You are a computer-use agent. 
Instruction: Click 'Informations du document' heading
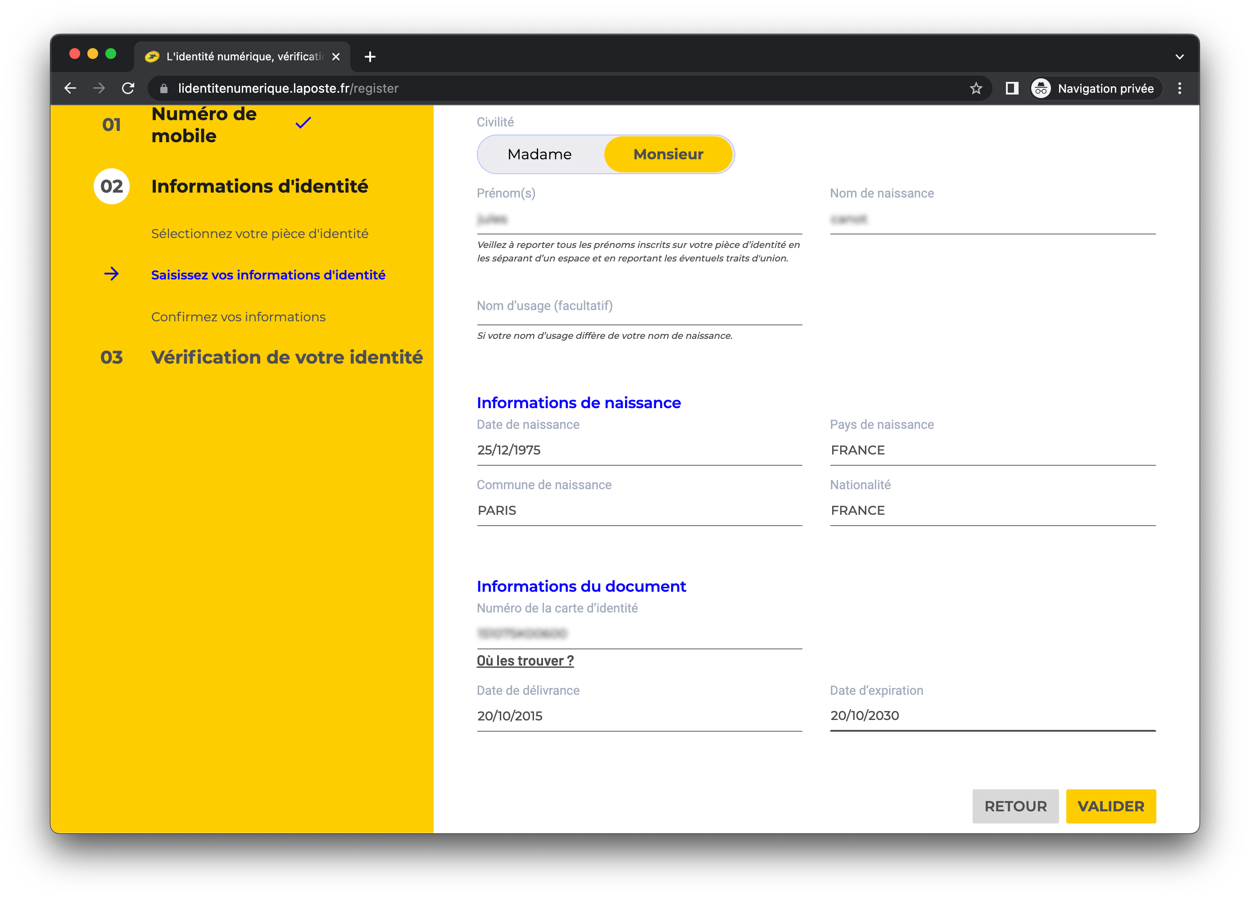pyautogui.click(x=581, y=586)
